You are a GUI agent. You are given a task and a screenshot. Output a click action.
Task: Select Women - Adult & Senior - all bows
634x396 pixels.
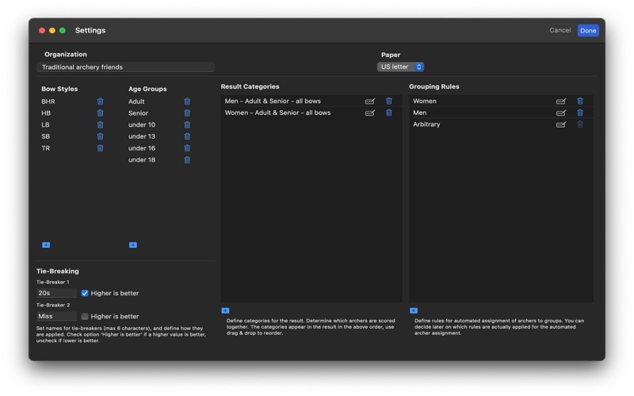point(311,112)
